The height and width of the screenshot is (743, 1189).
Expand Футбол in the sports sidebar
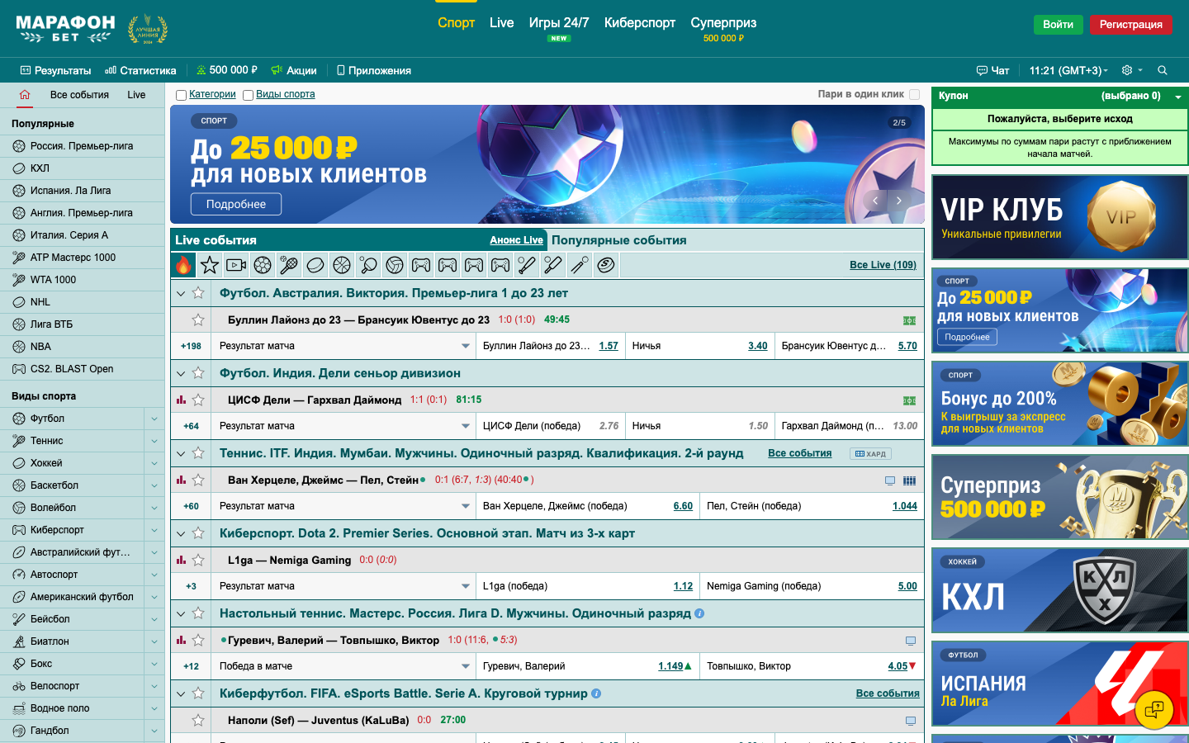tap(154, 419)
